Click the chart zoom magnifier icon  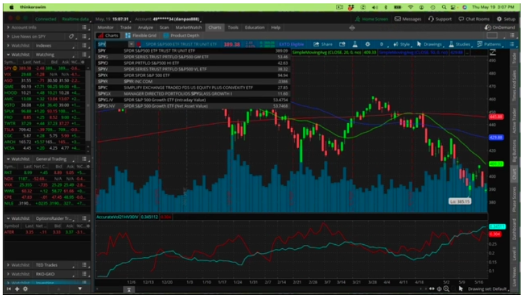tap(446, 289)
